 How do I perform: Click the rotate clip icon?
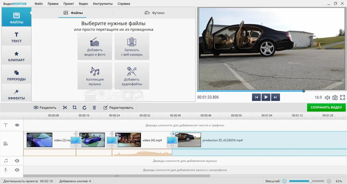coord(84,108)
